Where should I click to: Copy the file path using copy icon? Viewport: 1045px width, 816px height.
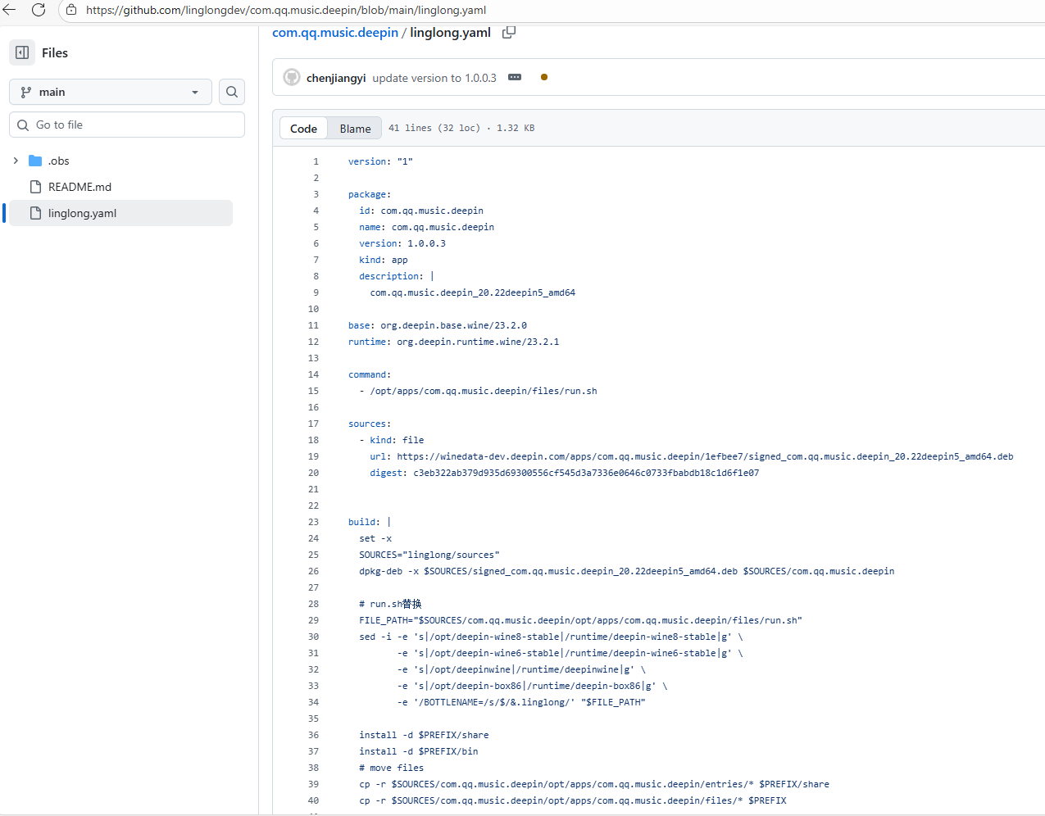tap(509, 32)
